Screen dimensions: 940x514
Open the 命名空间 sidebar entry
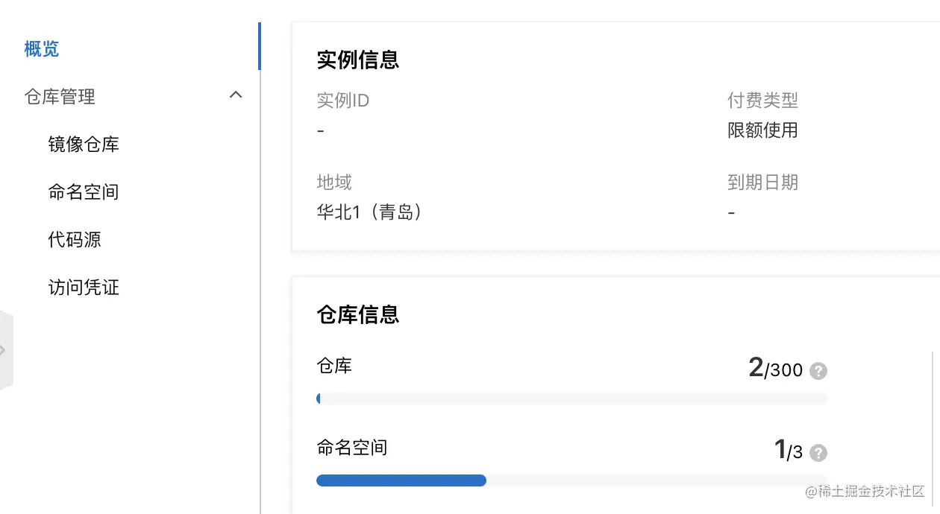84,192
